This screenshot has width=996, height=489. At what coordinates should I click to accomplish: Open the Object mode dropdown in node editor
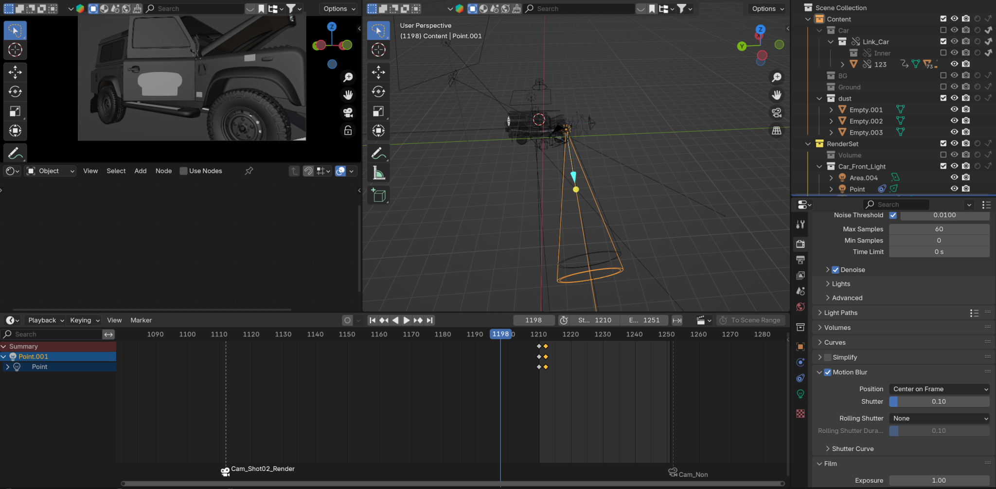pyautogui.click(x=51, y=171)
